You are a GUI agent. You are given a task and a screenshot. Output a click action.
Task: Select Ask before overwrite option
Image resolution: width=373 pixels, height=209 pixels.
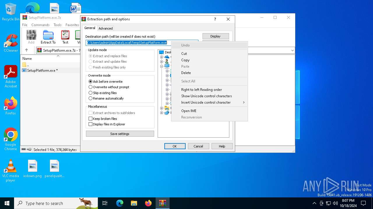[105, 82]
